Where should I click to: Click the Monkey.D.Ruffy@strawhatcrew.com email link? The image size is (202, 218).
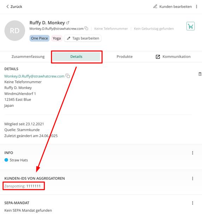[34, 76]
